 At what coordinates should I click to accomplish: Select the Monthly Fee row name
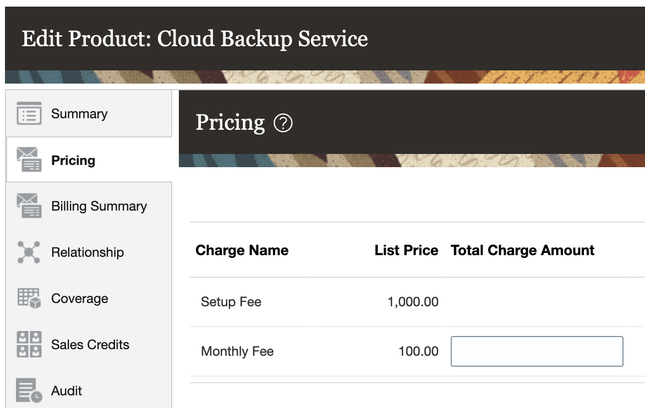237,351
